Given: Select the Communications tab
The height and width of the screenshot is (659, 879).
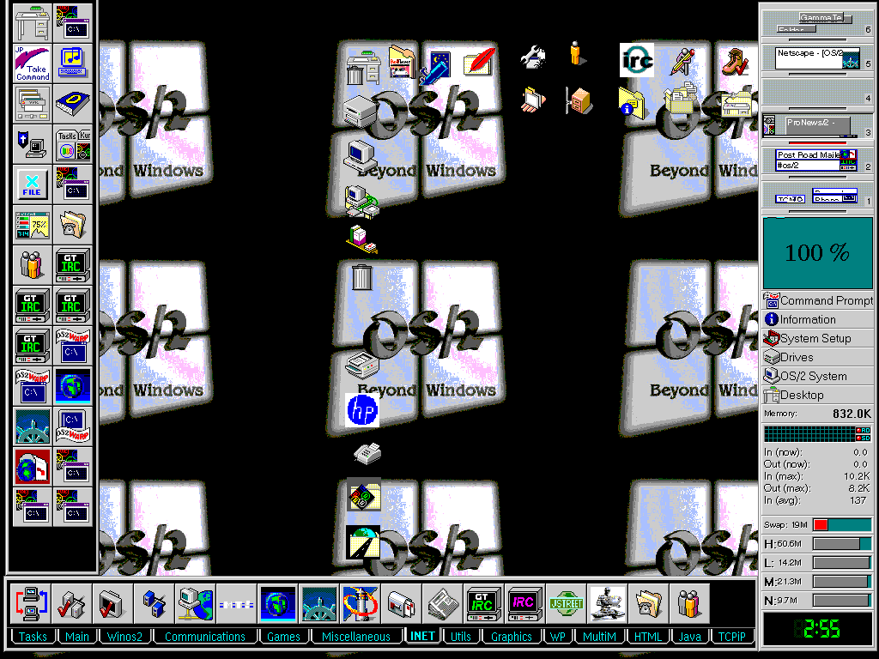Looking at the screenshot, I should pyautogui.click(x=205, y=637).
